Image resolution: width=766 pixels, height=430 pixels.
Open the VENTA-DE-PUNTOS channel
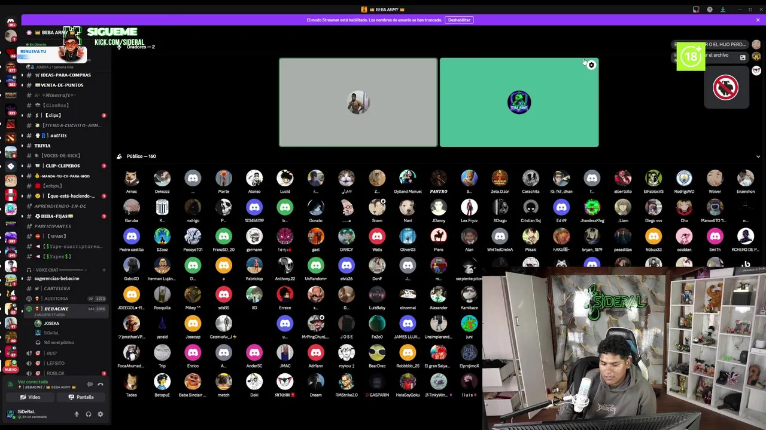63,85
